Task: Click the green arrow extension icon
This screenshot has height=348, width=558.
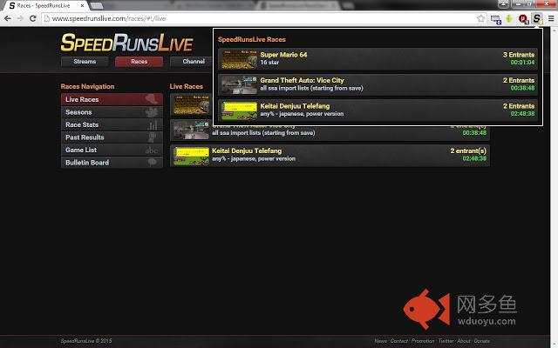Action: pyautogui.click(x=509, y=18)
